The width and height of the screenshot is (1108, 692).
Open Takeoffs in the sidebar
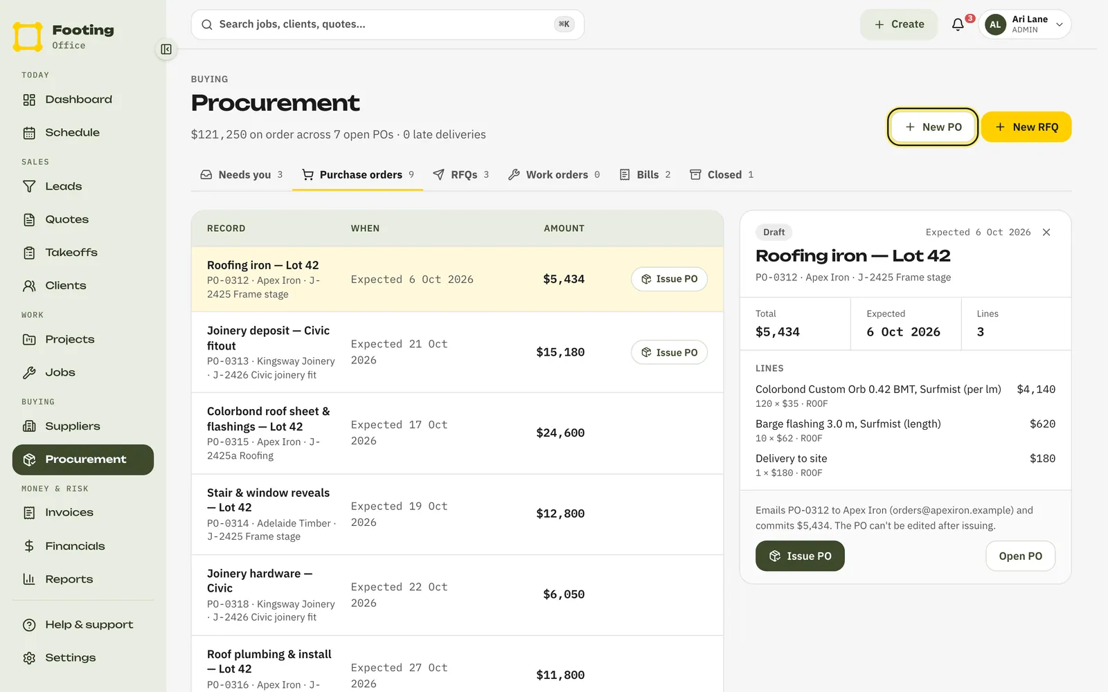pyautogui.click(x=83, y=253)
